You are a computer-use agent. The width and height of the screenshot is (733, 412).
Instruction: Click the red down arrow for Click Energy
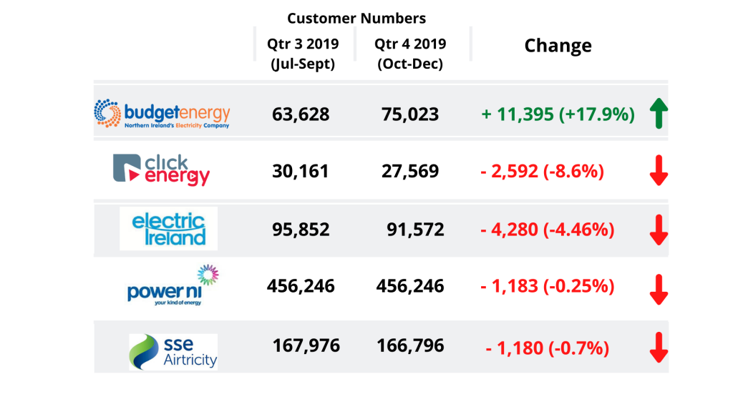(659, 170)
